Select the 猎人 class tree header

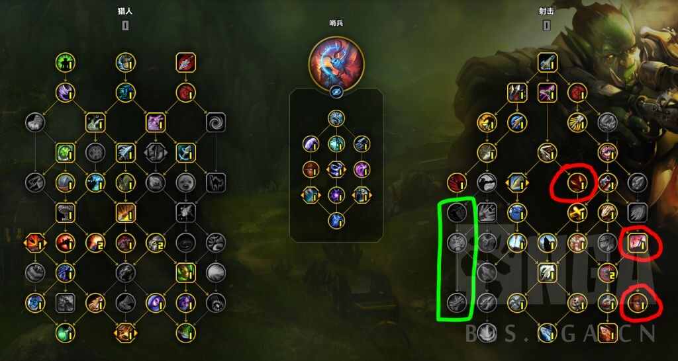125,12
